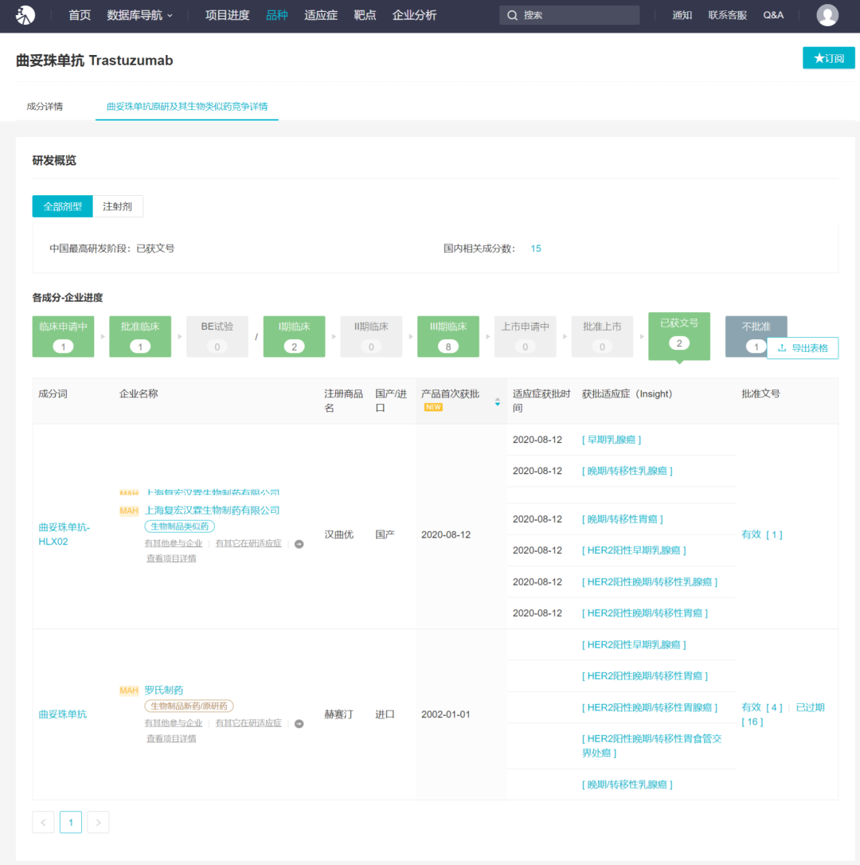This screenshot has width=860, height=865.
Task: Select the 全部剂型 filter
Action: click(62, 206)
